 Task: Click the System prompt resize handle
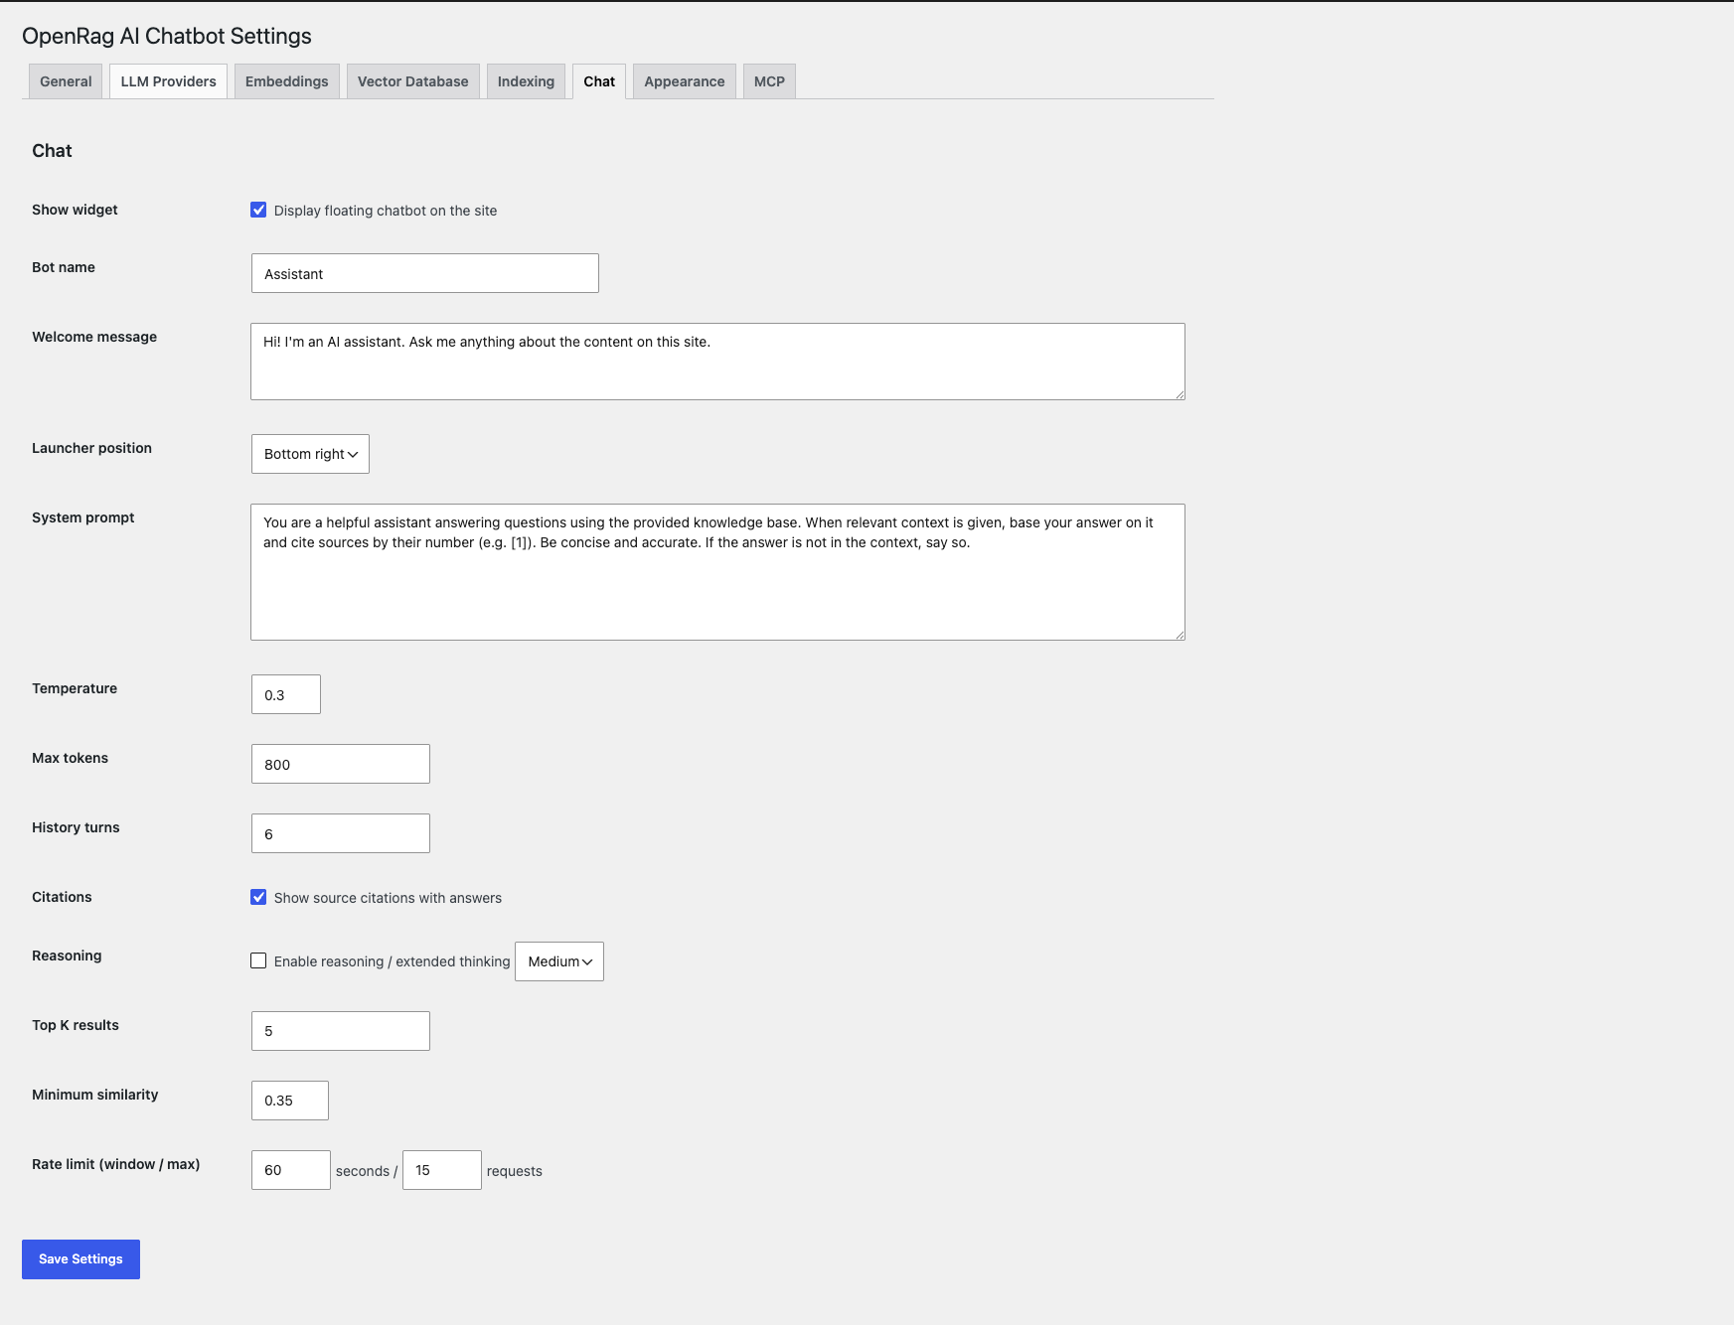point(1180,635)
